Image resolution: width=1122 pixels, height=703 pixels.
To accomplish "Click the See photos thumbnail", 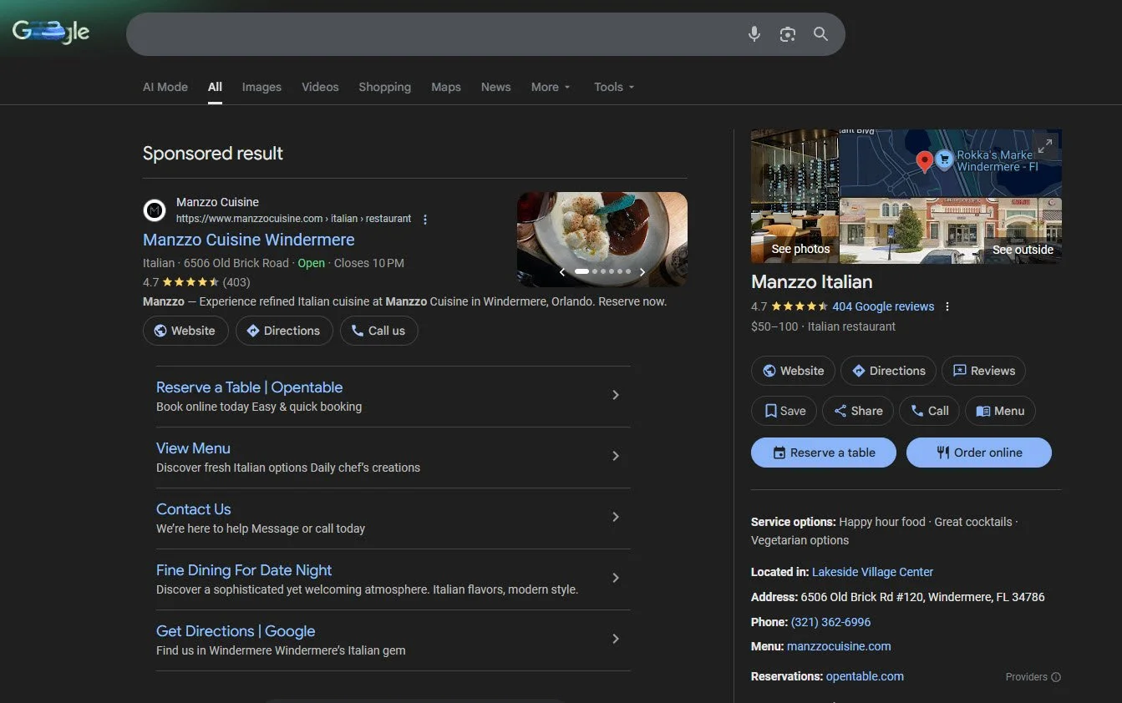I will [x=794, y=196].
